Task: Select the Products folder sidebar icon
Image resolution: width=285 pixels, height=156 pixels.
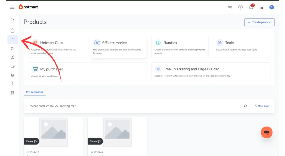Action: 13,39
